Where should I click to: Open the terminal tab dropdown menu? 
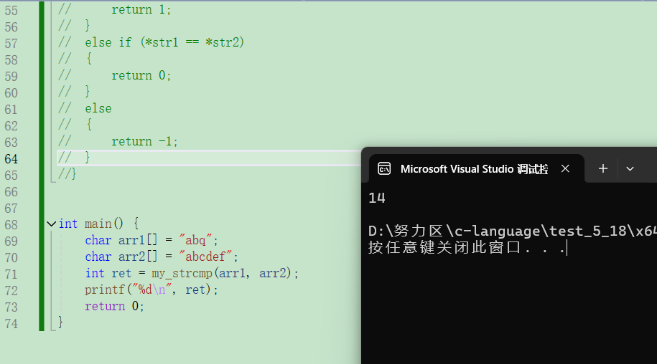click(630, 169)
